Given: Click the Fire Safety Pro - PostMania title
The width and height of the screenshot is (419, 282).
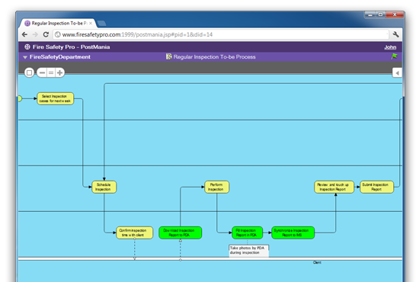Looking at the screenshot, I should pos(71,47).
